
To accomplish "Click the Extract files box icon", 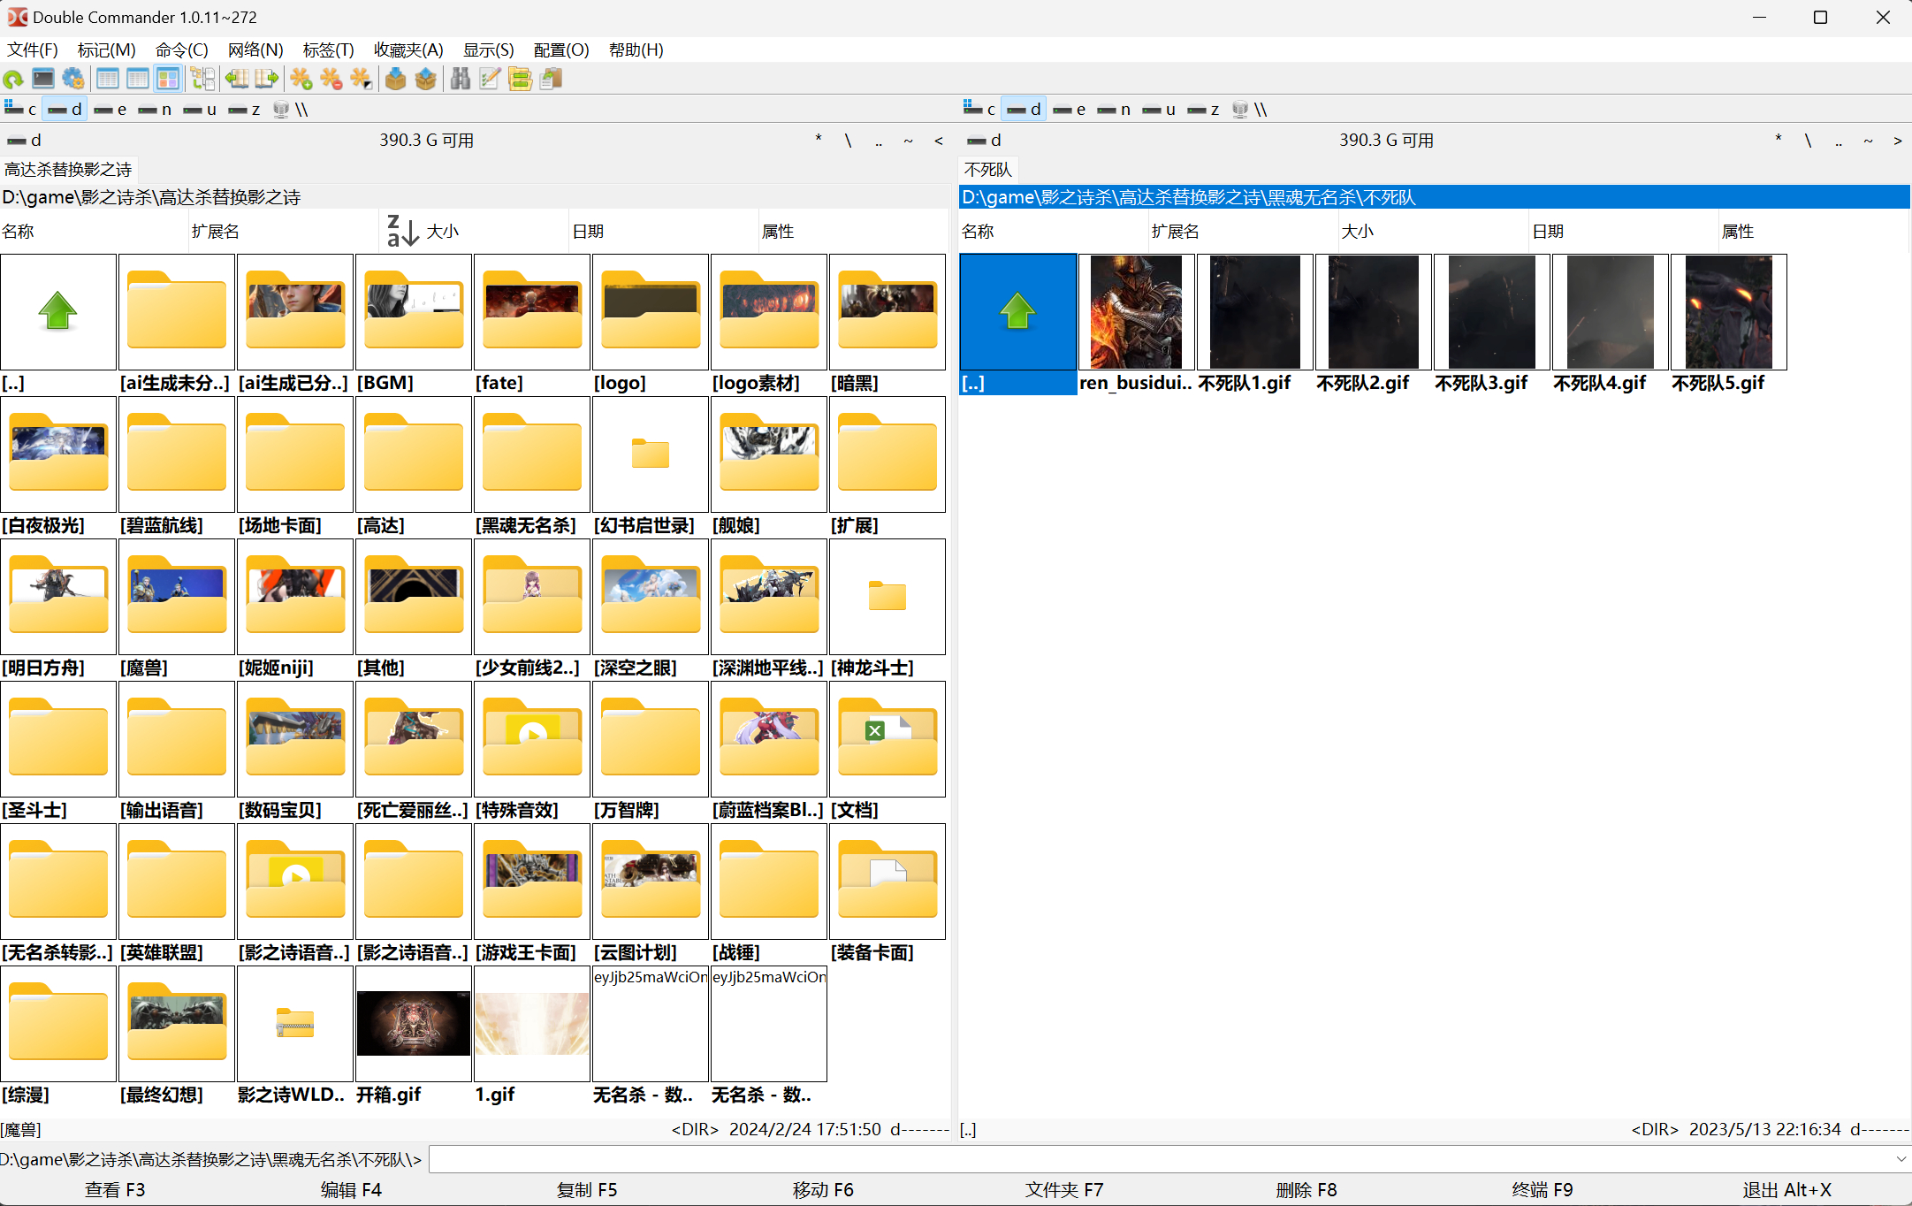I will click(426, 80).
